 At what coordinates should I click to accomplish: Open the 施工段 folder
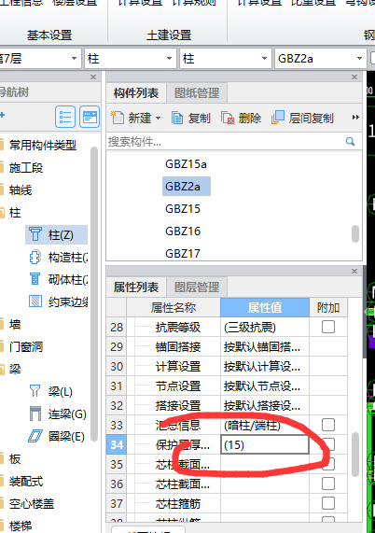[2, 168]
